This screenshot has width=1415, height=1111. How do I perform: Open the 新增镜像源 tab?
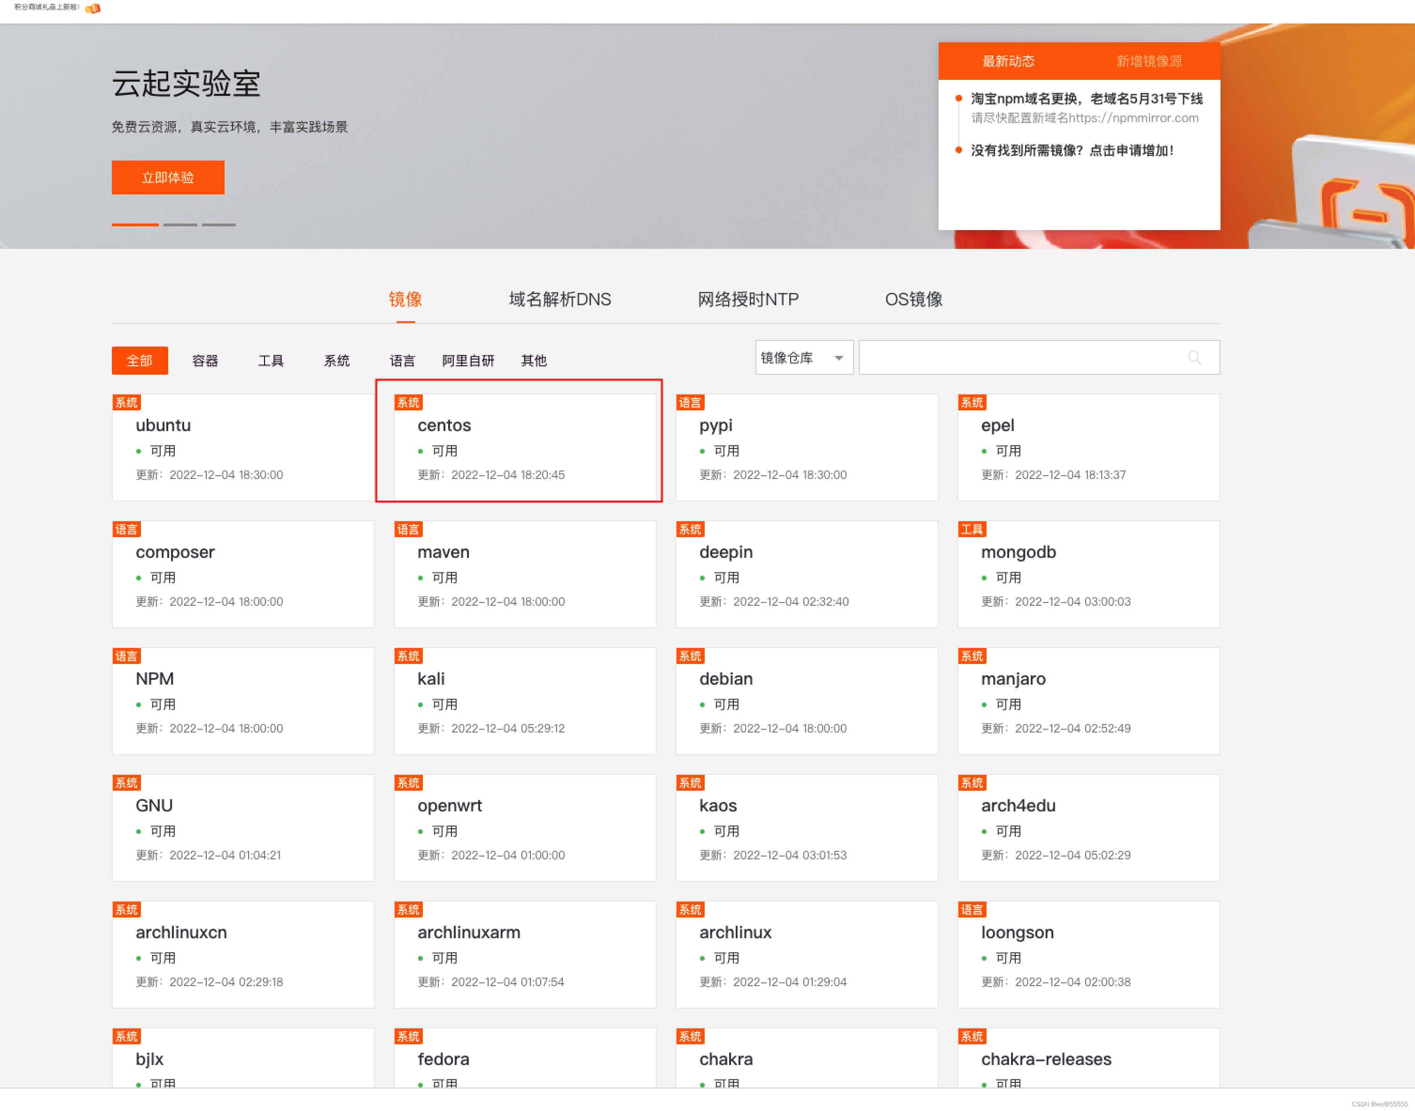point(1149,61)
